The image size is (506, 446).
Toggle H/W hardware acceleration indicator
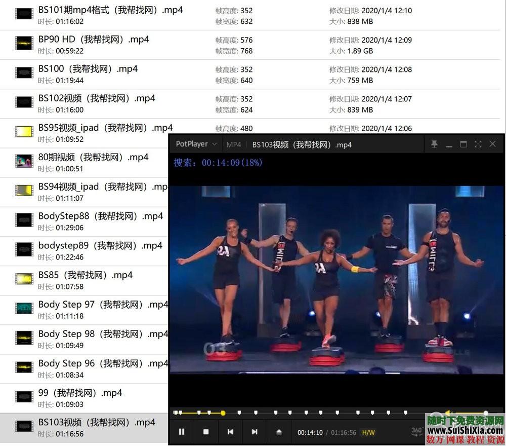pyautogui.click(x=368, y=432)
